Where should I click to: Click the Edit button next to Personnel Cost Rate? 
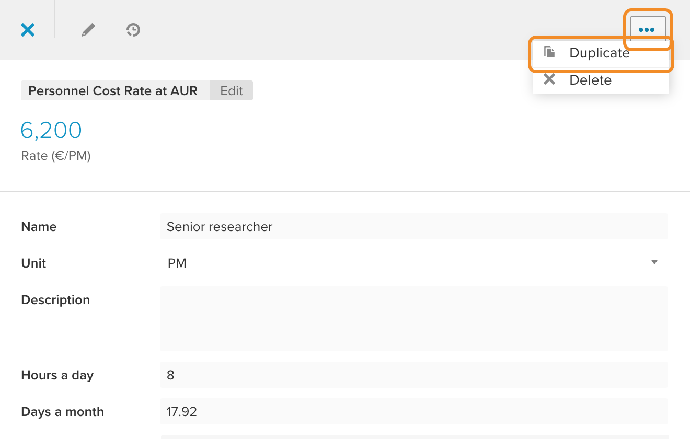[x=232, y=90]
